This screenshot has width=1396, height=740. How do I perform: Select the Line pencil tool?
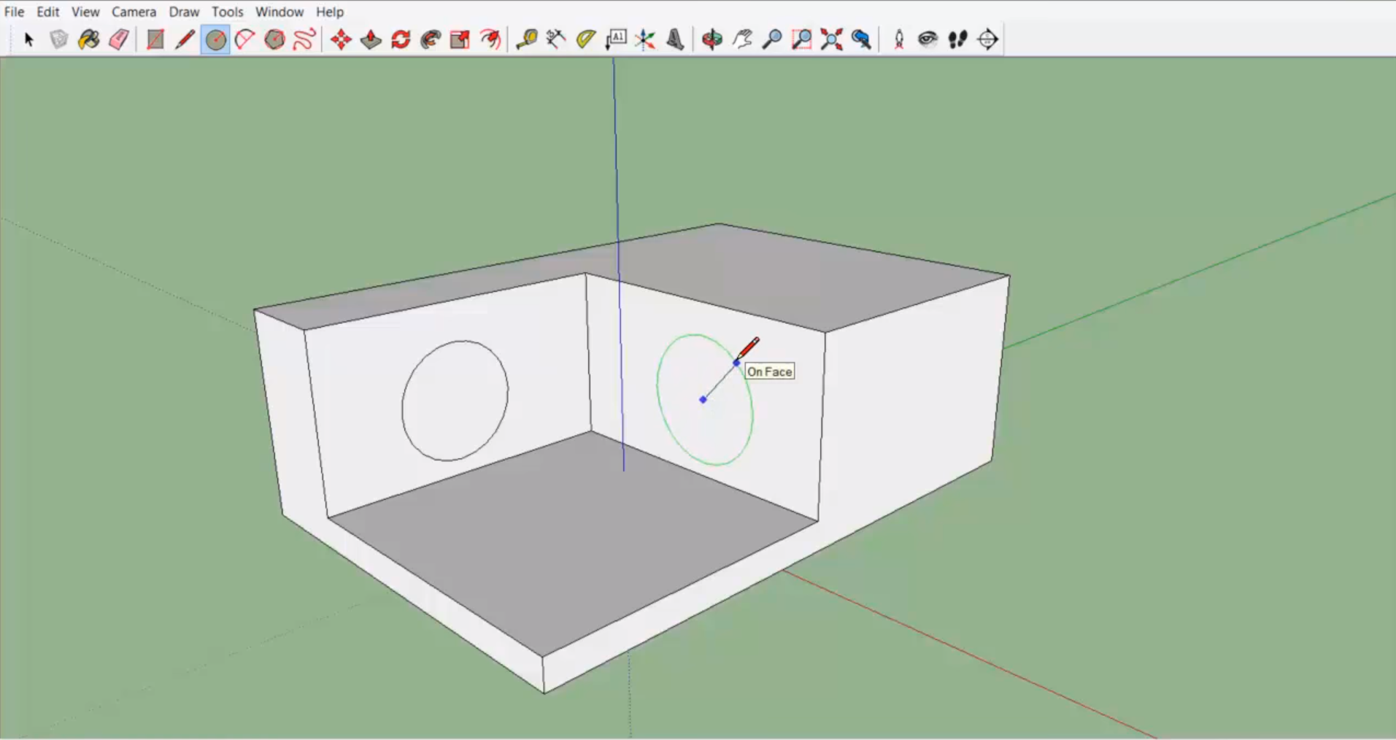185,39
